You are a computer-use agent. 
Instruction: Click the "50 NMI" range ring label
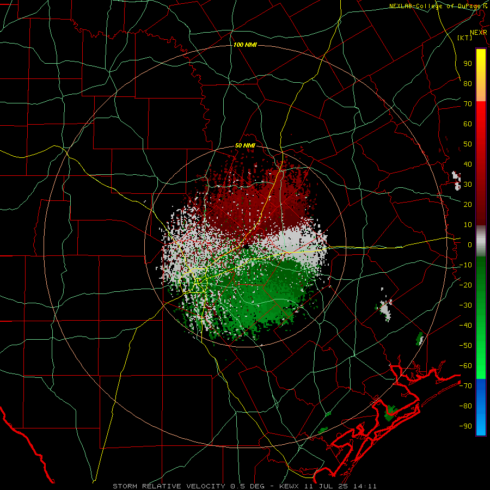[245, 145]
